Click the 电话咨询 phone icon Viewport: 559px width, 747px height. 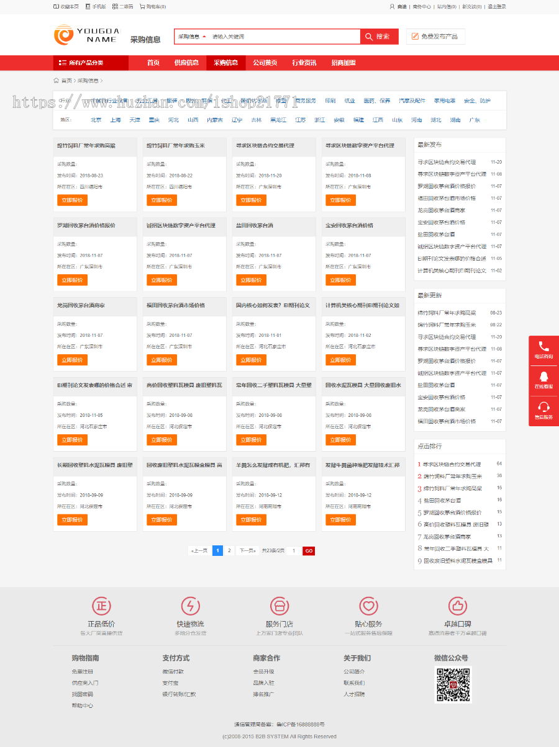tap(543, 346)
